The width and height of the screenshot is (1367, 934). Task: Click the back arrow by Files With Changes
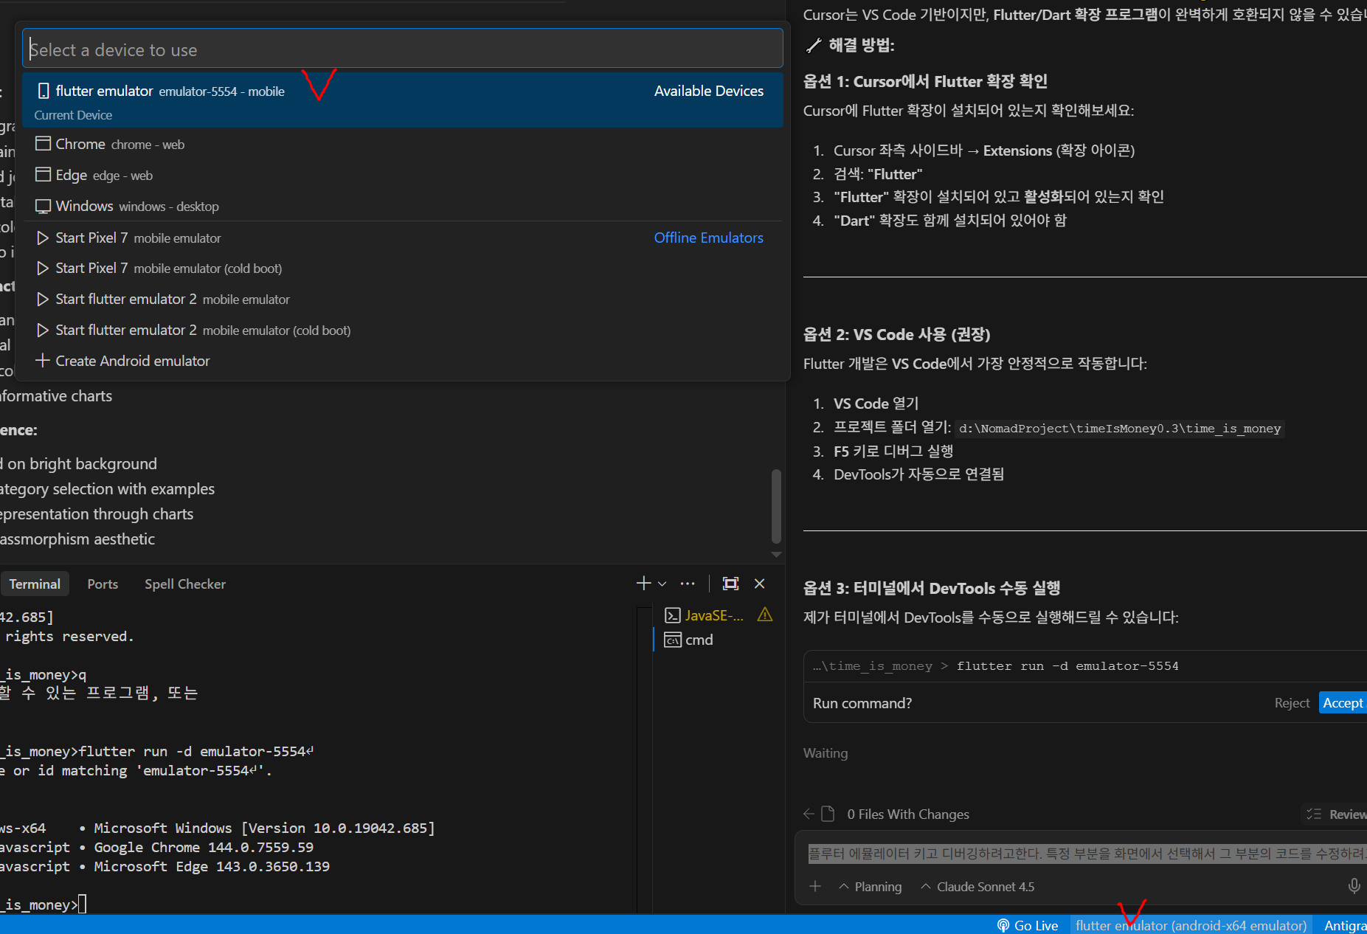tap(809, 814)
